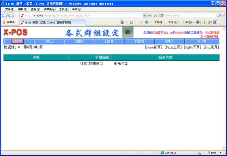Click the E新增 add button
The width and height of the screenshot is (227, 156).
click(18, 41)
